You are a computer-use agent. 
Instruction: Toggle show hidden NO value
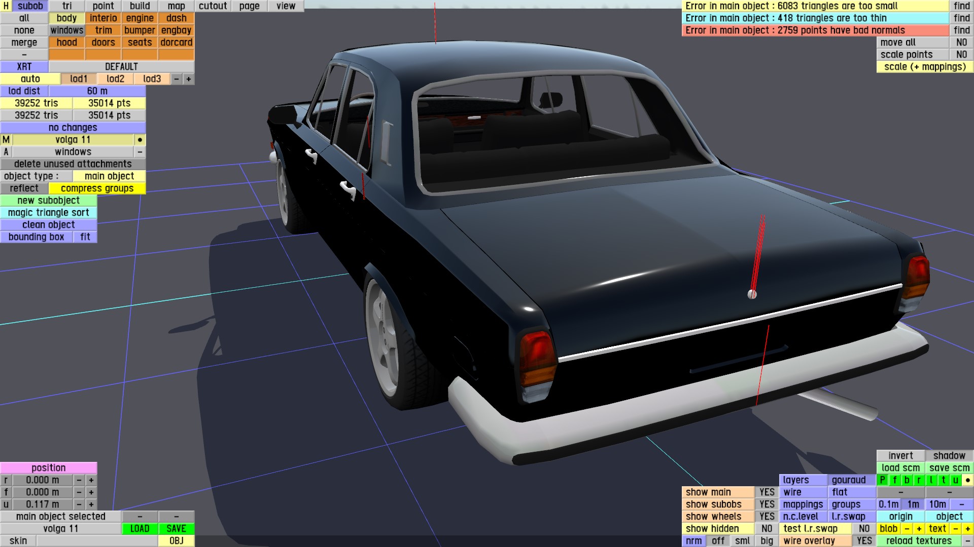[767, 529]
